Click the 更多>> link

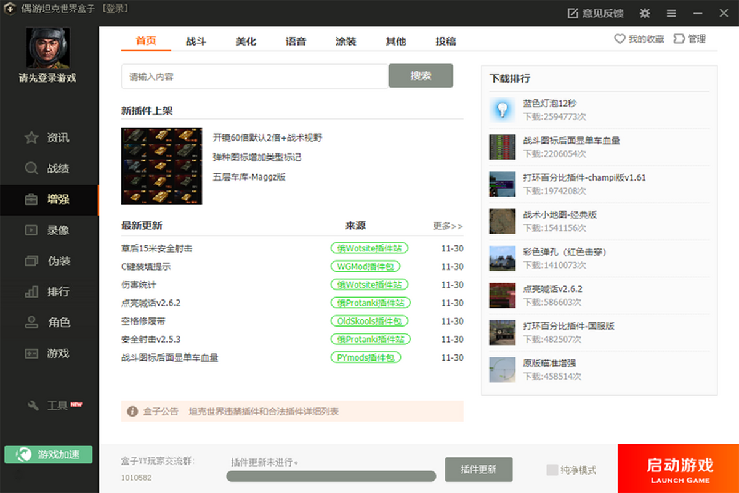pyautogui.click(x=448, y=226)
